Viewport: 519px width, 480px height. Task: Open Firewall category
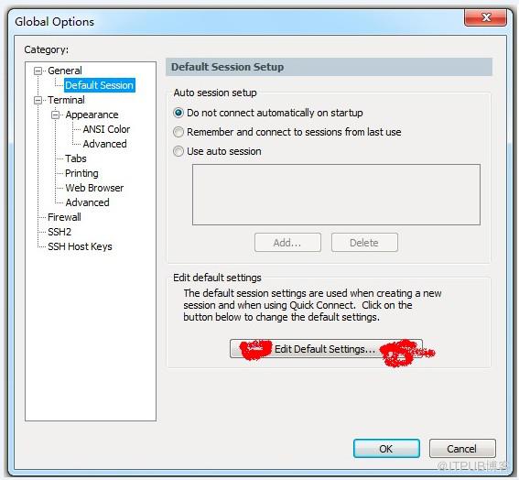pos(64,217)
